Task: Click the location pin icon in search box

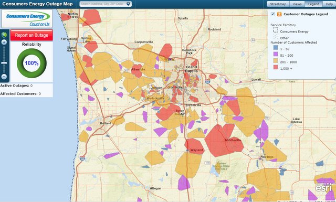Action: [128, 4]
